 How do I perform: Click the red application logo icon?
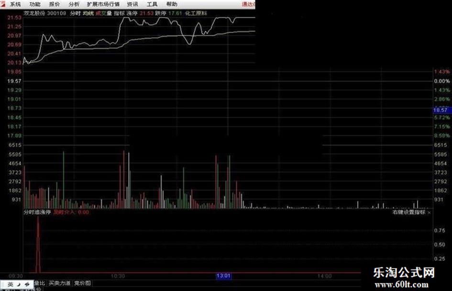2,3
